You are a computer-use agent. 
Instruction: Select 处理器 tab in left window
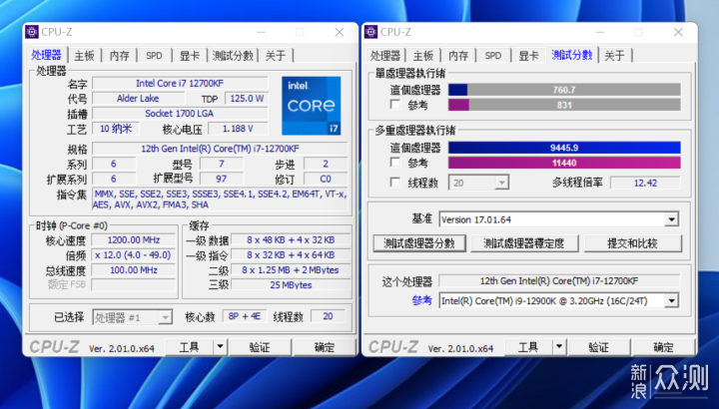click(46, 55)
